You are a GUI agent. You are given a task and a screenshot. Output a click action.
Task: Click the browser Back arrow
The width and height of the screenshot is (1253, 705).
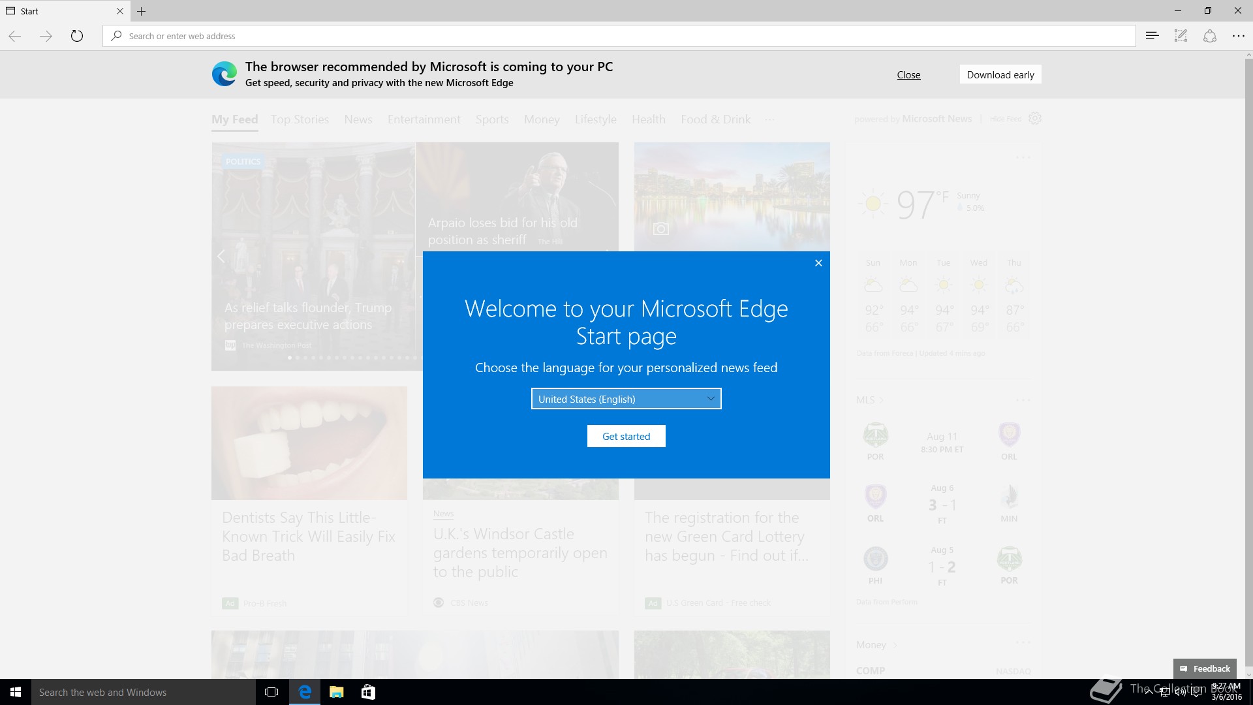[x=14, y=36]
